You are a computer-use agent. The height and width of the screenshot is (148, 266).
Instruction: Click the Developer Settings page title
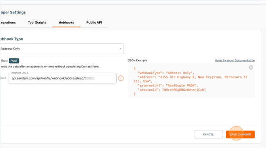click(x=13, y=12)
